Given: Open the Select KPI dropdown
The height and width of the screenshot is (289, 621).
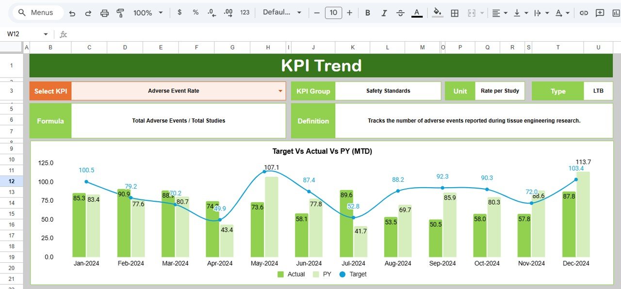Looking at the screenshot, I should (280, 91).
